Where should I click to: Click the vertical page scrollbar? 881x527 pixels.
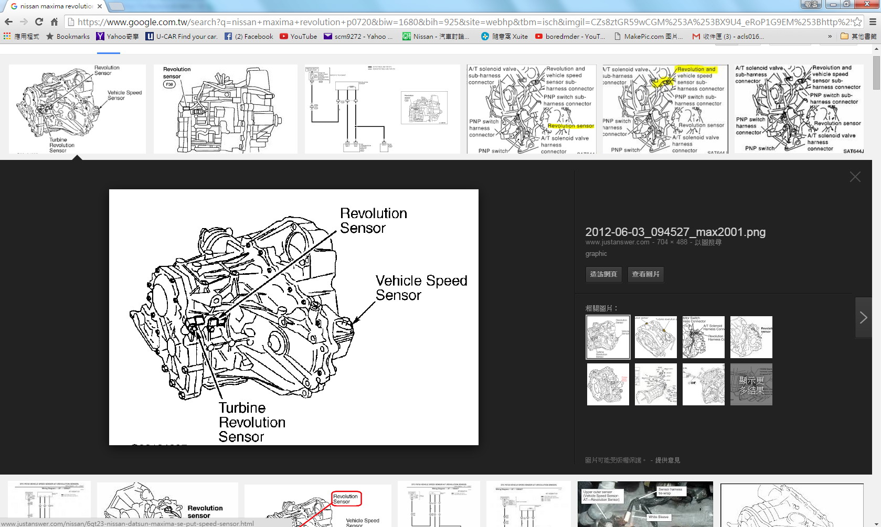pyautogui.click(x=876, y=286)
